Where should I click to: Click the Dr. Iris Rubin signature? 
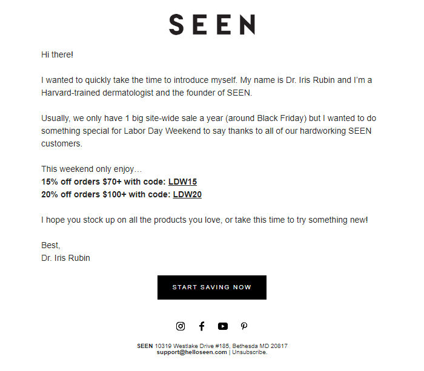click(65, 258)
